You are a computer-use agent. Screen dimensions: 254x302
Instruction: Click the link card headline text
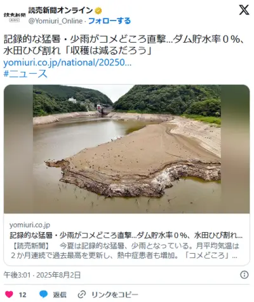click(x=126, y=235)
